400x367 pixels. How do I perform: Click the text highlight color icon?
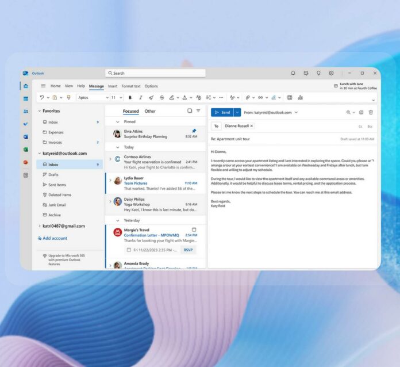(x=172, y=98)
